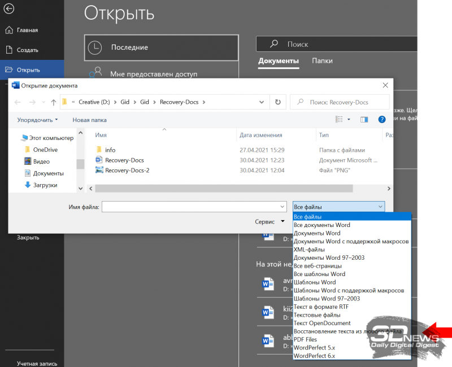The width and height of the screenshot is (452, 367).
Task: Click the horizontal scrollbar left arrow
Action: (x=91, y=189)
